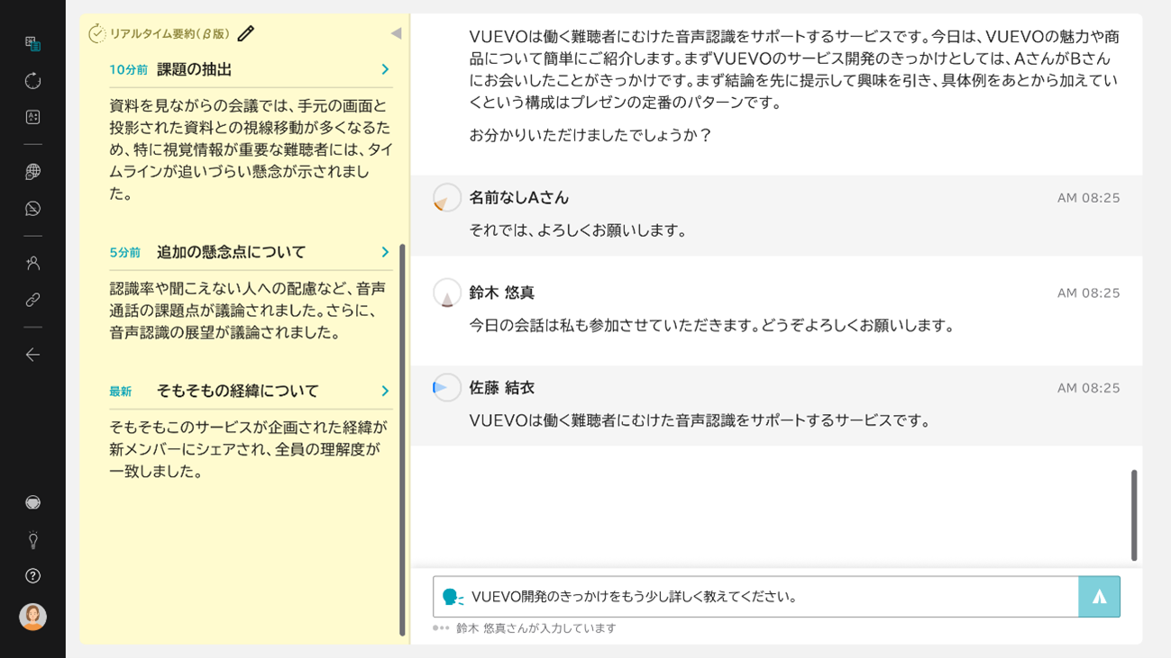Screen dimensions: 1171x658
Task: Click the speaking voice icon in input box
Action: click(453, 597)
